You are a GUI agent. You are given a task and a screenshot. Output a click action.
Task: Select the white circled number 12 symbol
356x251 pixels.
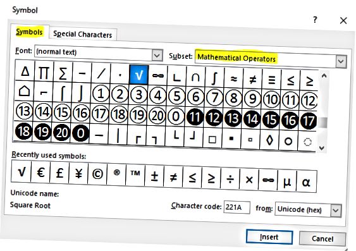pos(309,101)
